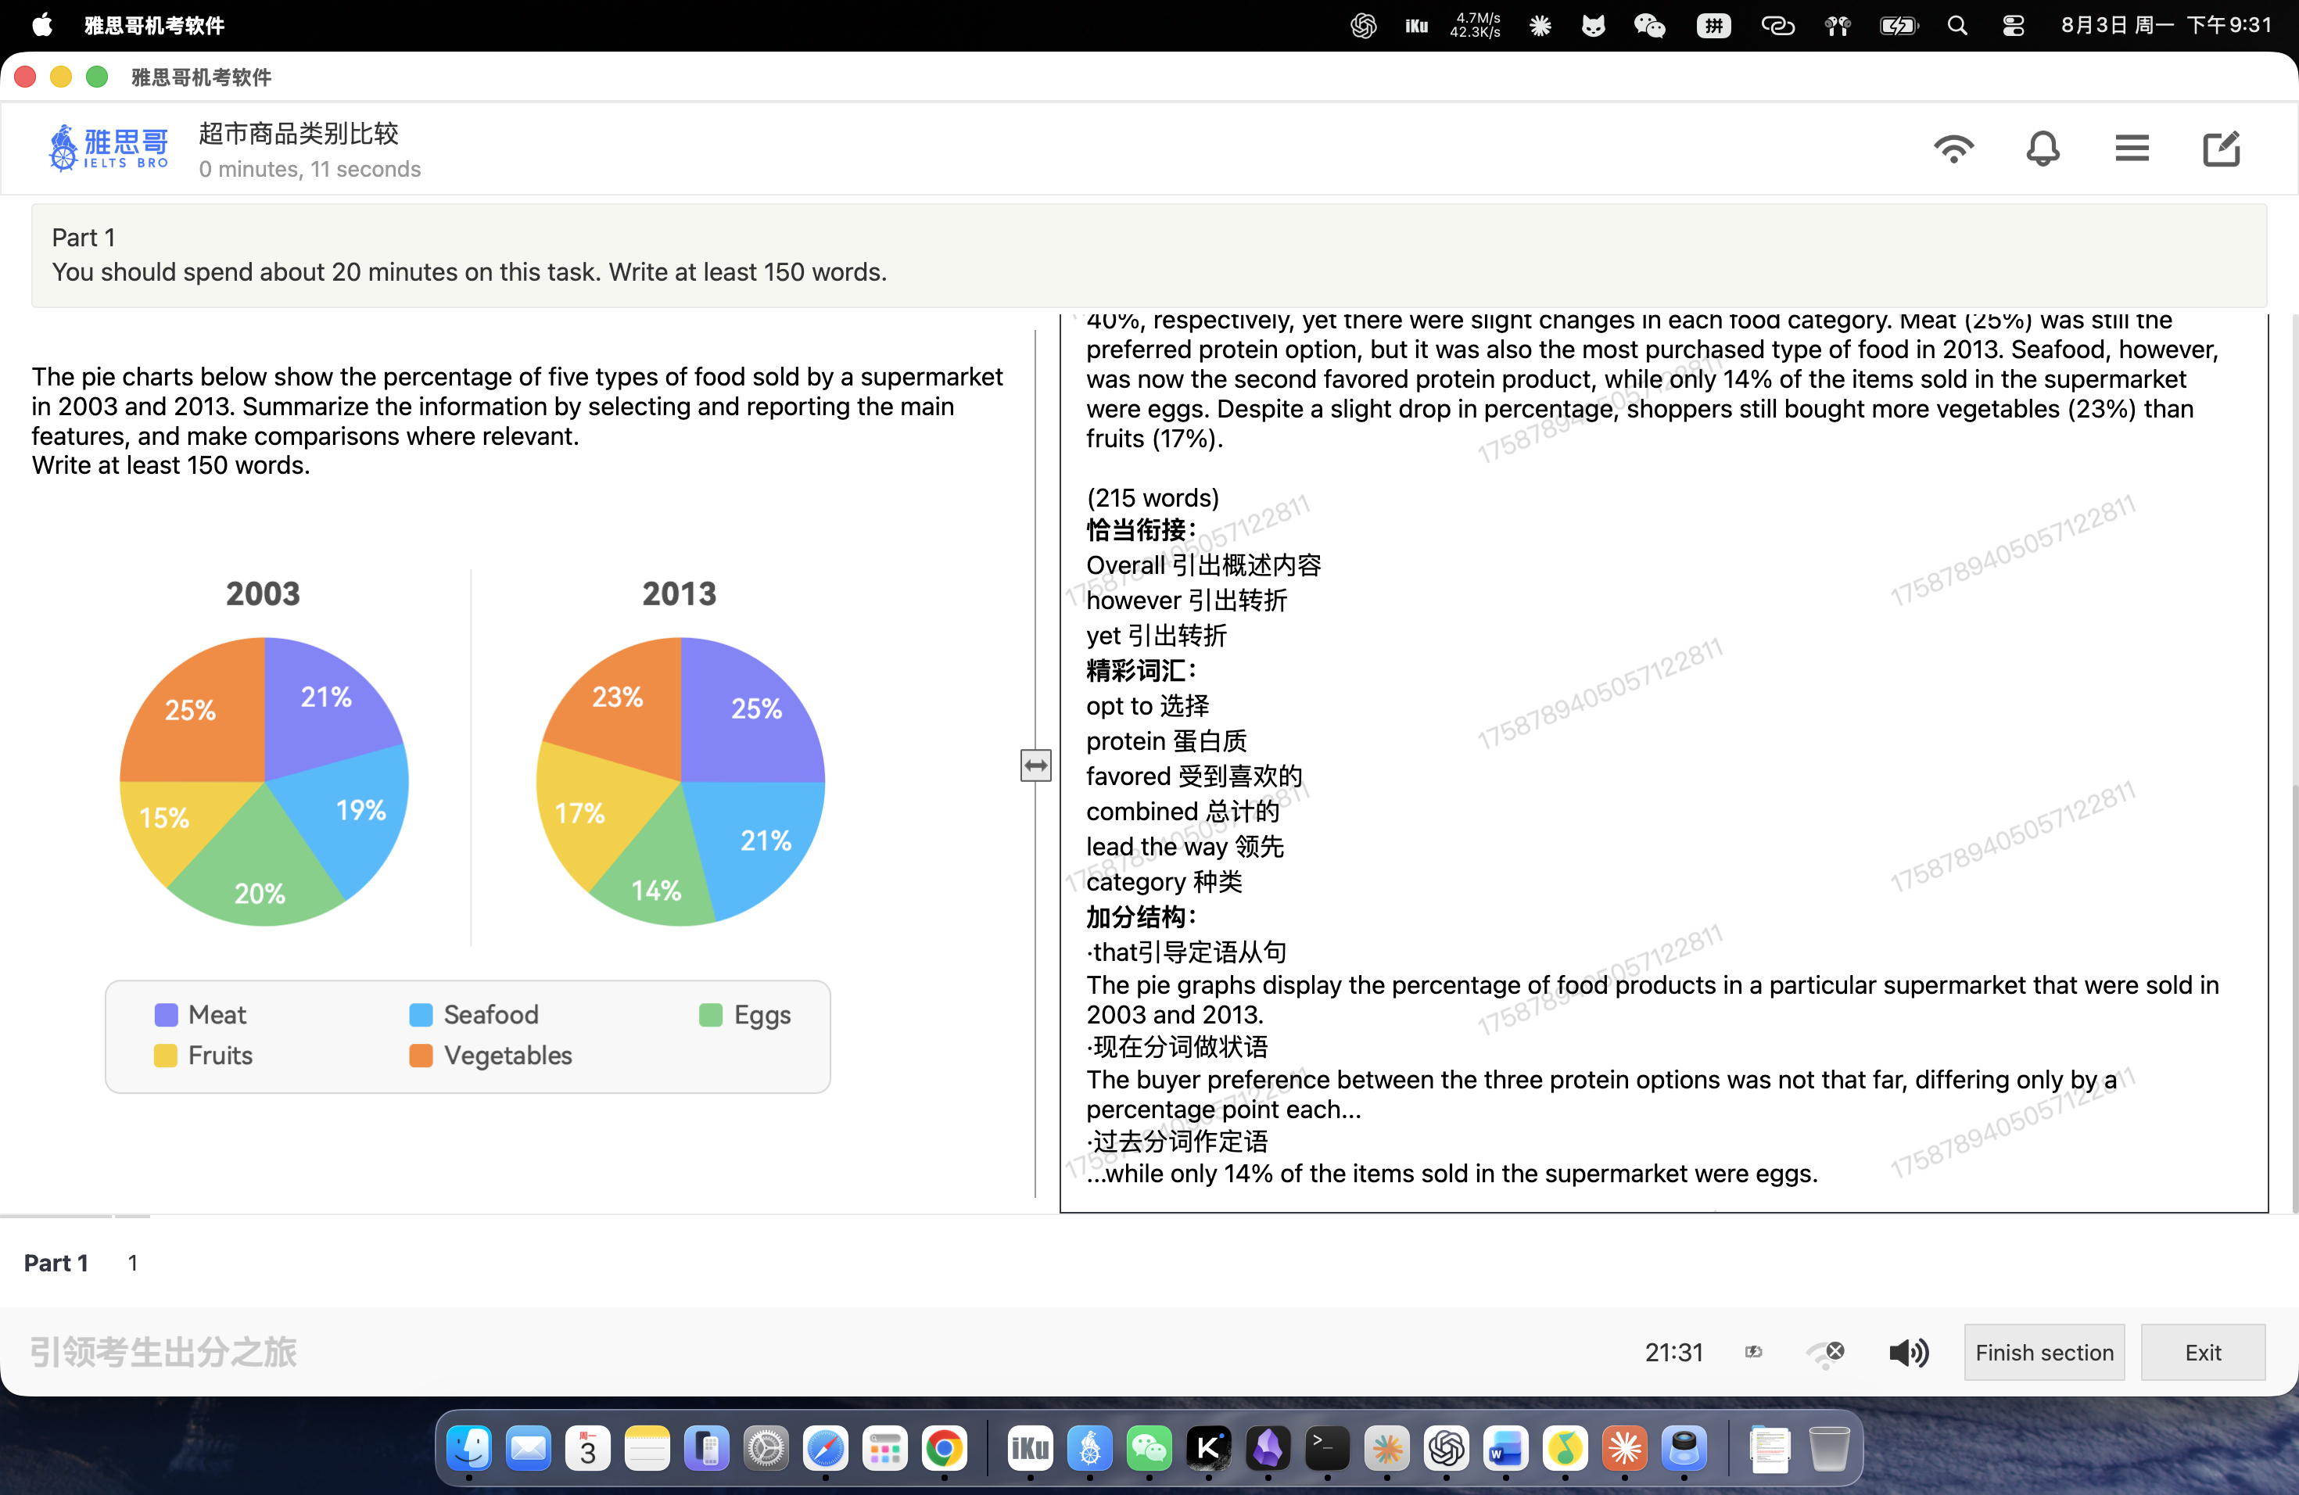2299x1495 pixels.
Task: Click the 'protein 蛋白质' vocabulary line
Action: [1166, 740]
